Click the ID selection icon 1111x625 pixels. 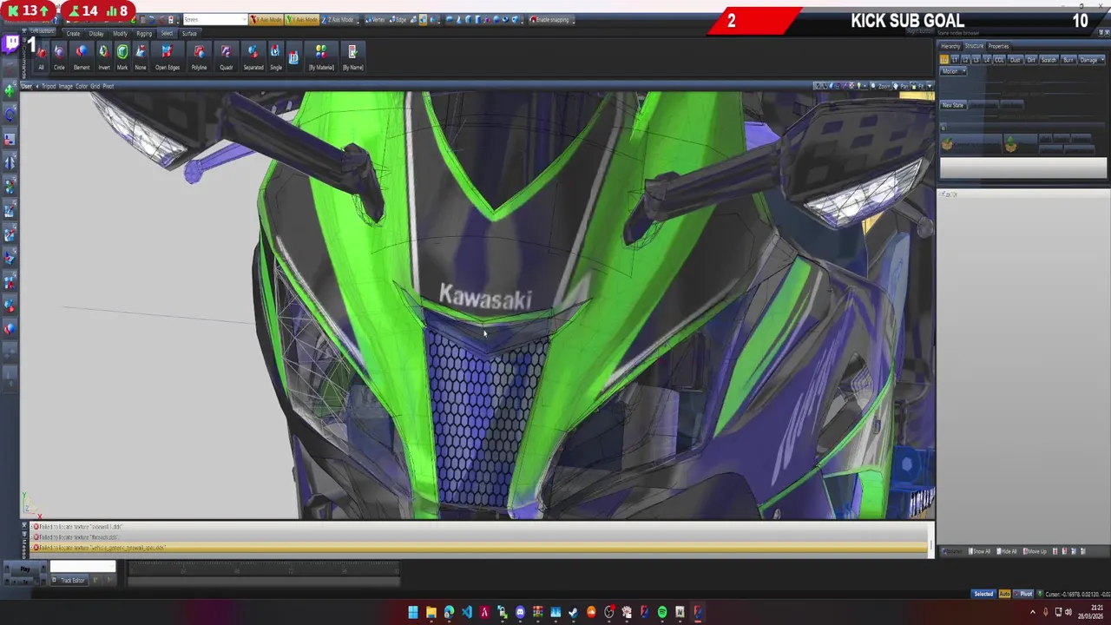click(x=293, y=57)
